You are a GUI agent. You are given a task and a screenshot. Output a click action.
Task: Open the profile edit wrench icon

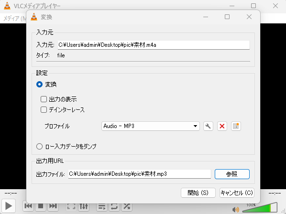(x=208, y=126)
